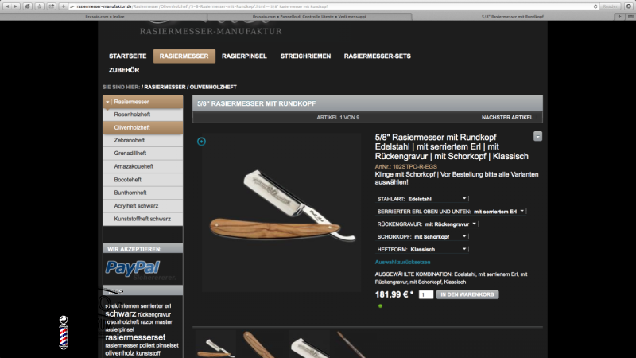Click the address bar URL field

tap(331, 6)
